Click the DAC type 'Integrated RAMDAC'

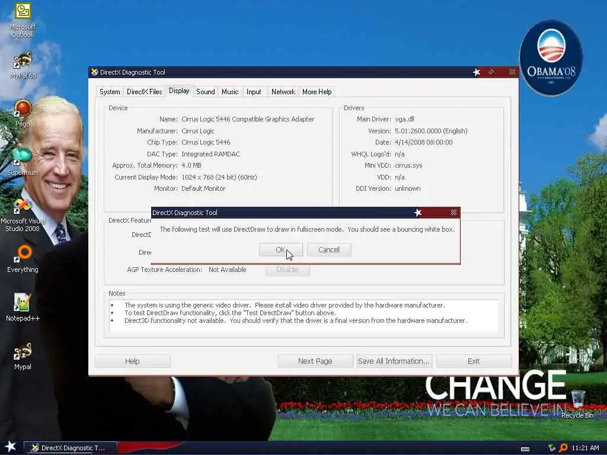210,154
